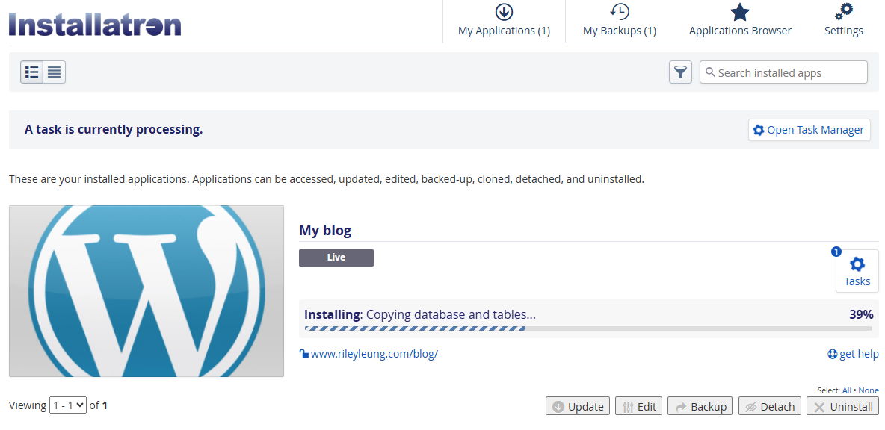885x430 pixels.
Task: Open the www.rileyleung.com/blog/ link
Action: point(374,354)
